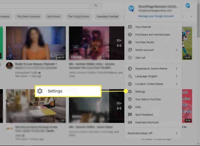Screen dimensions: 200x146
Task: Click the Your data in YouTube shield icon
Action: point(130,99)
